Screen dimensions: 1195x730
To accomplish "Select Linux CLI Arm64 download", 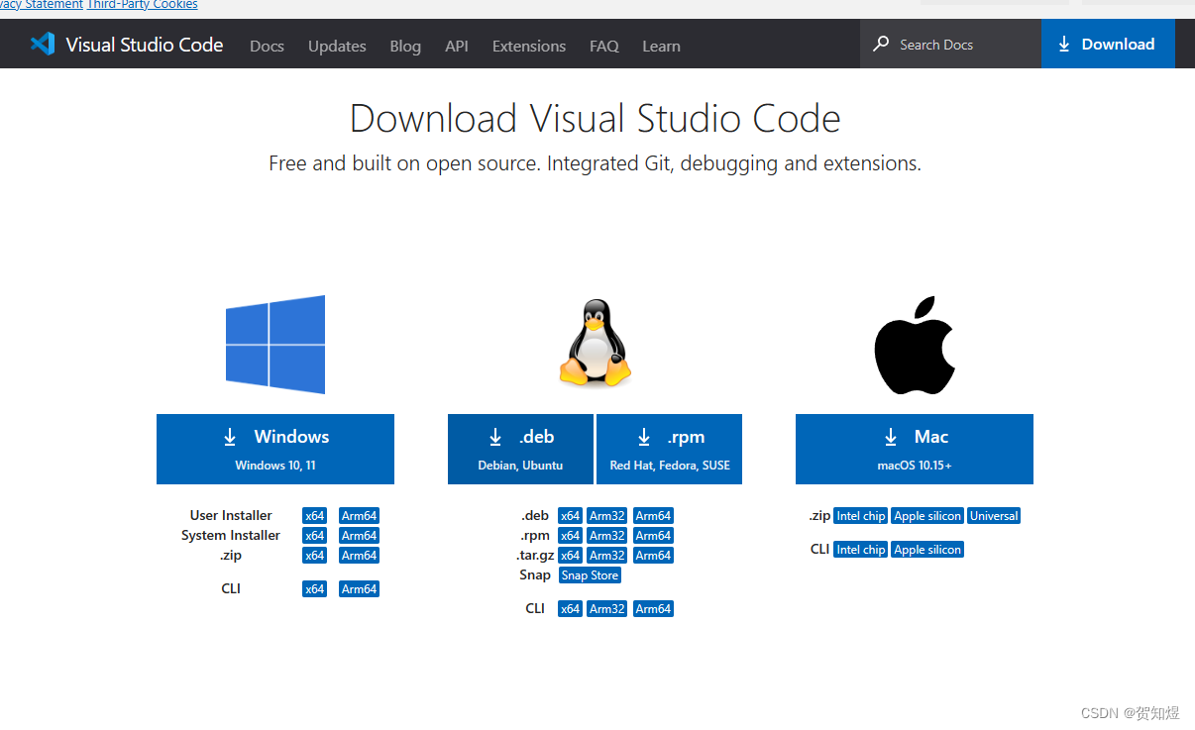I will click(653, 609).
